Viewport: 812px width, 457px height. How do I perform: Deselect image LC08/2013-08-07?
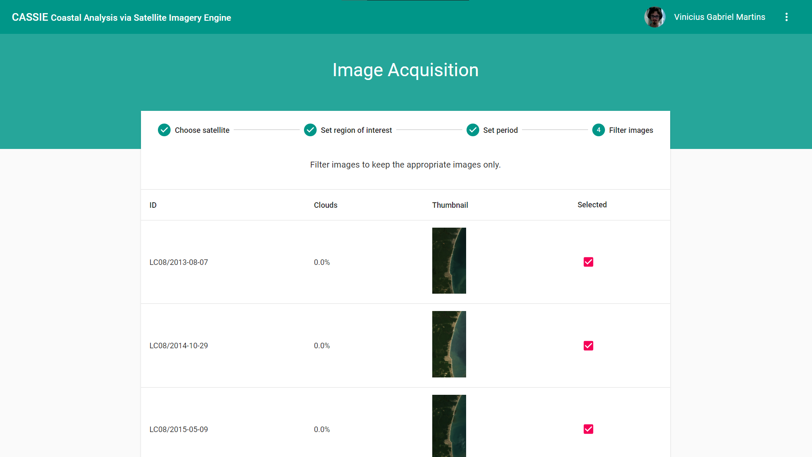588,262
